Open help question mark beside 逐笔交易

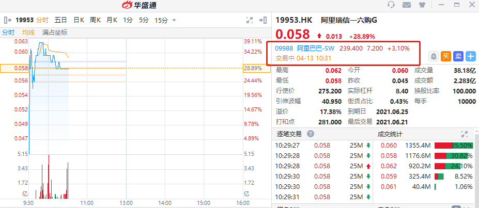(x=311, y=134)
